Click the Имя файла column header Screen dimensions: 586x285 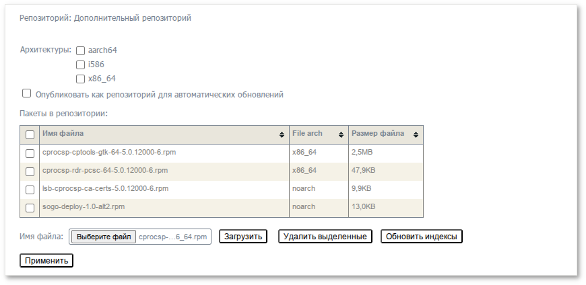point(63,134)
